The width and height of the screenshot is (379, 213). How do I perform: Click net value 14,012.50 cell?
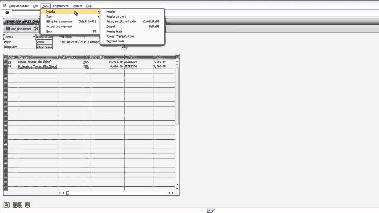[107, 62]
